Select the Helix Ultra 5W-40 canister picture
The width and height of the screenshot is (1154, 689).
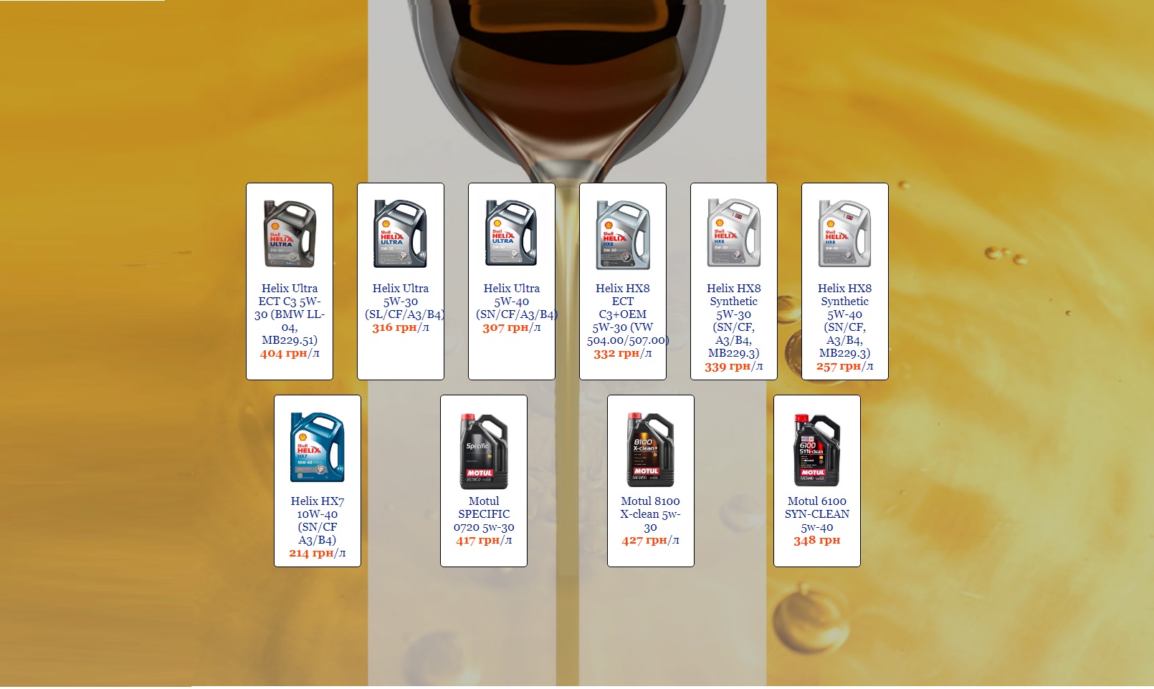click(x=512, y=234)
